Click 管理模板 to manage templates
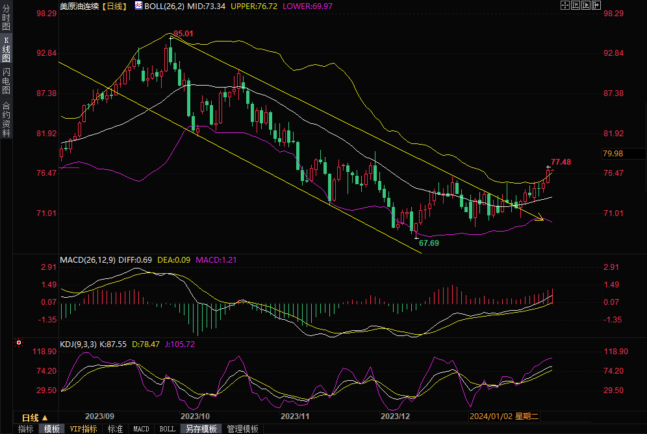Viewport: 647px width, 434px height. (x=242, y=429)
